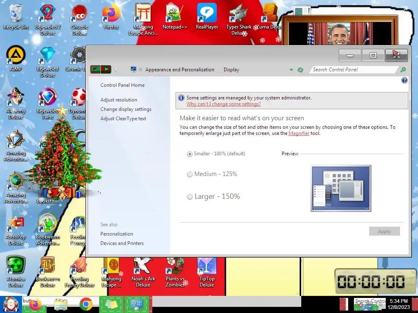Screen dimensions: 418x313
Task: Open the Recycle Bin desktop icon
Action: 16,17
